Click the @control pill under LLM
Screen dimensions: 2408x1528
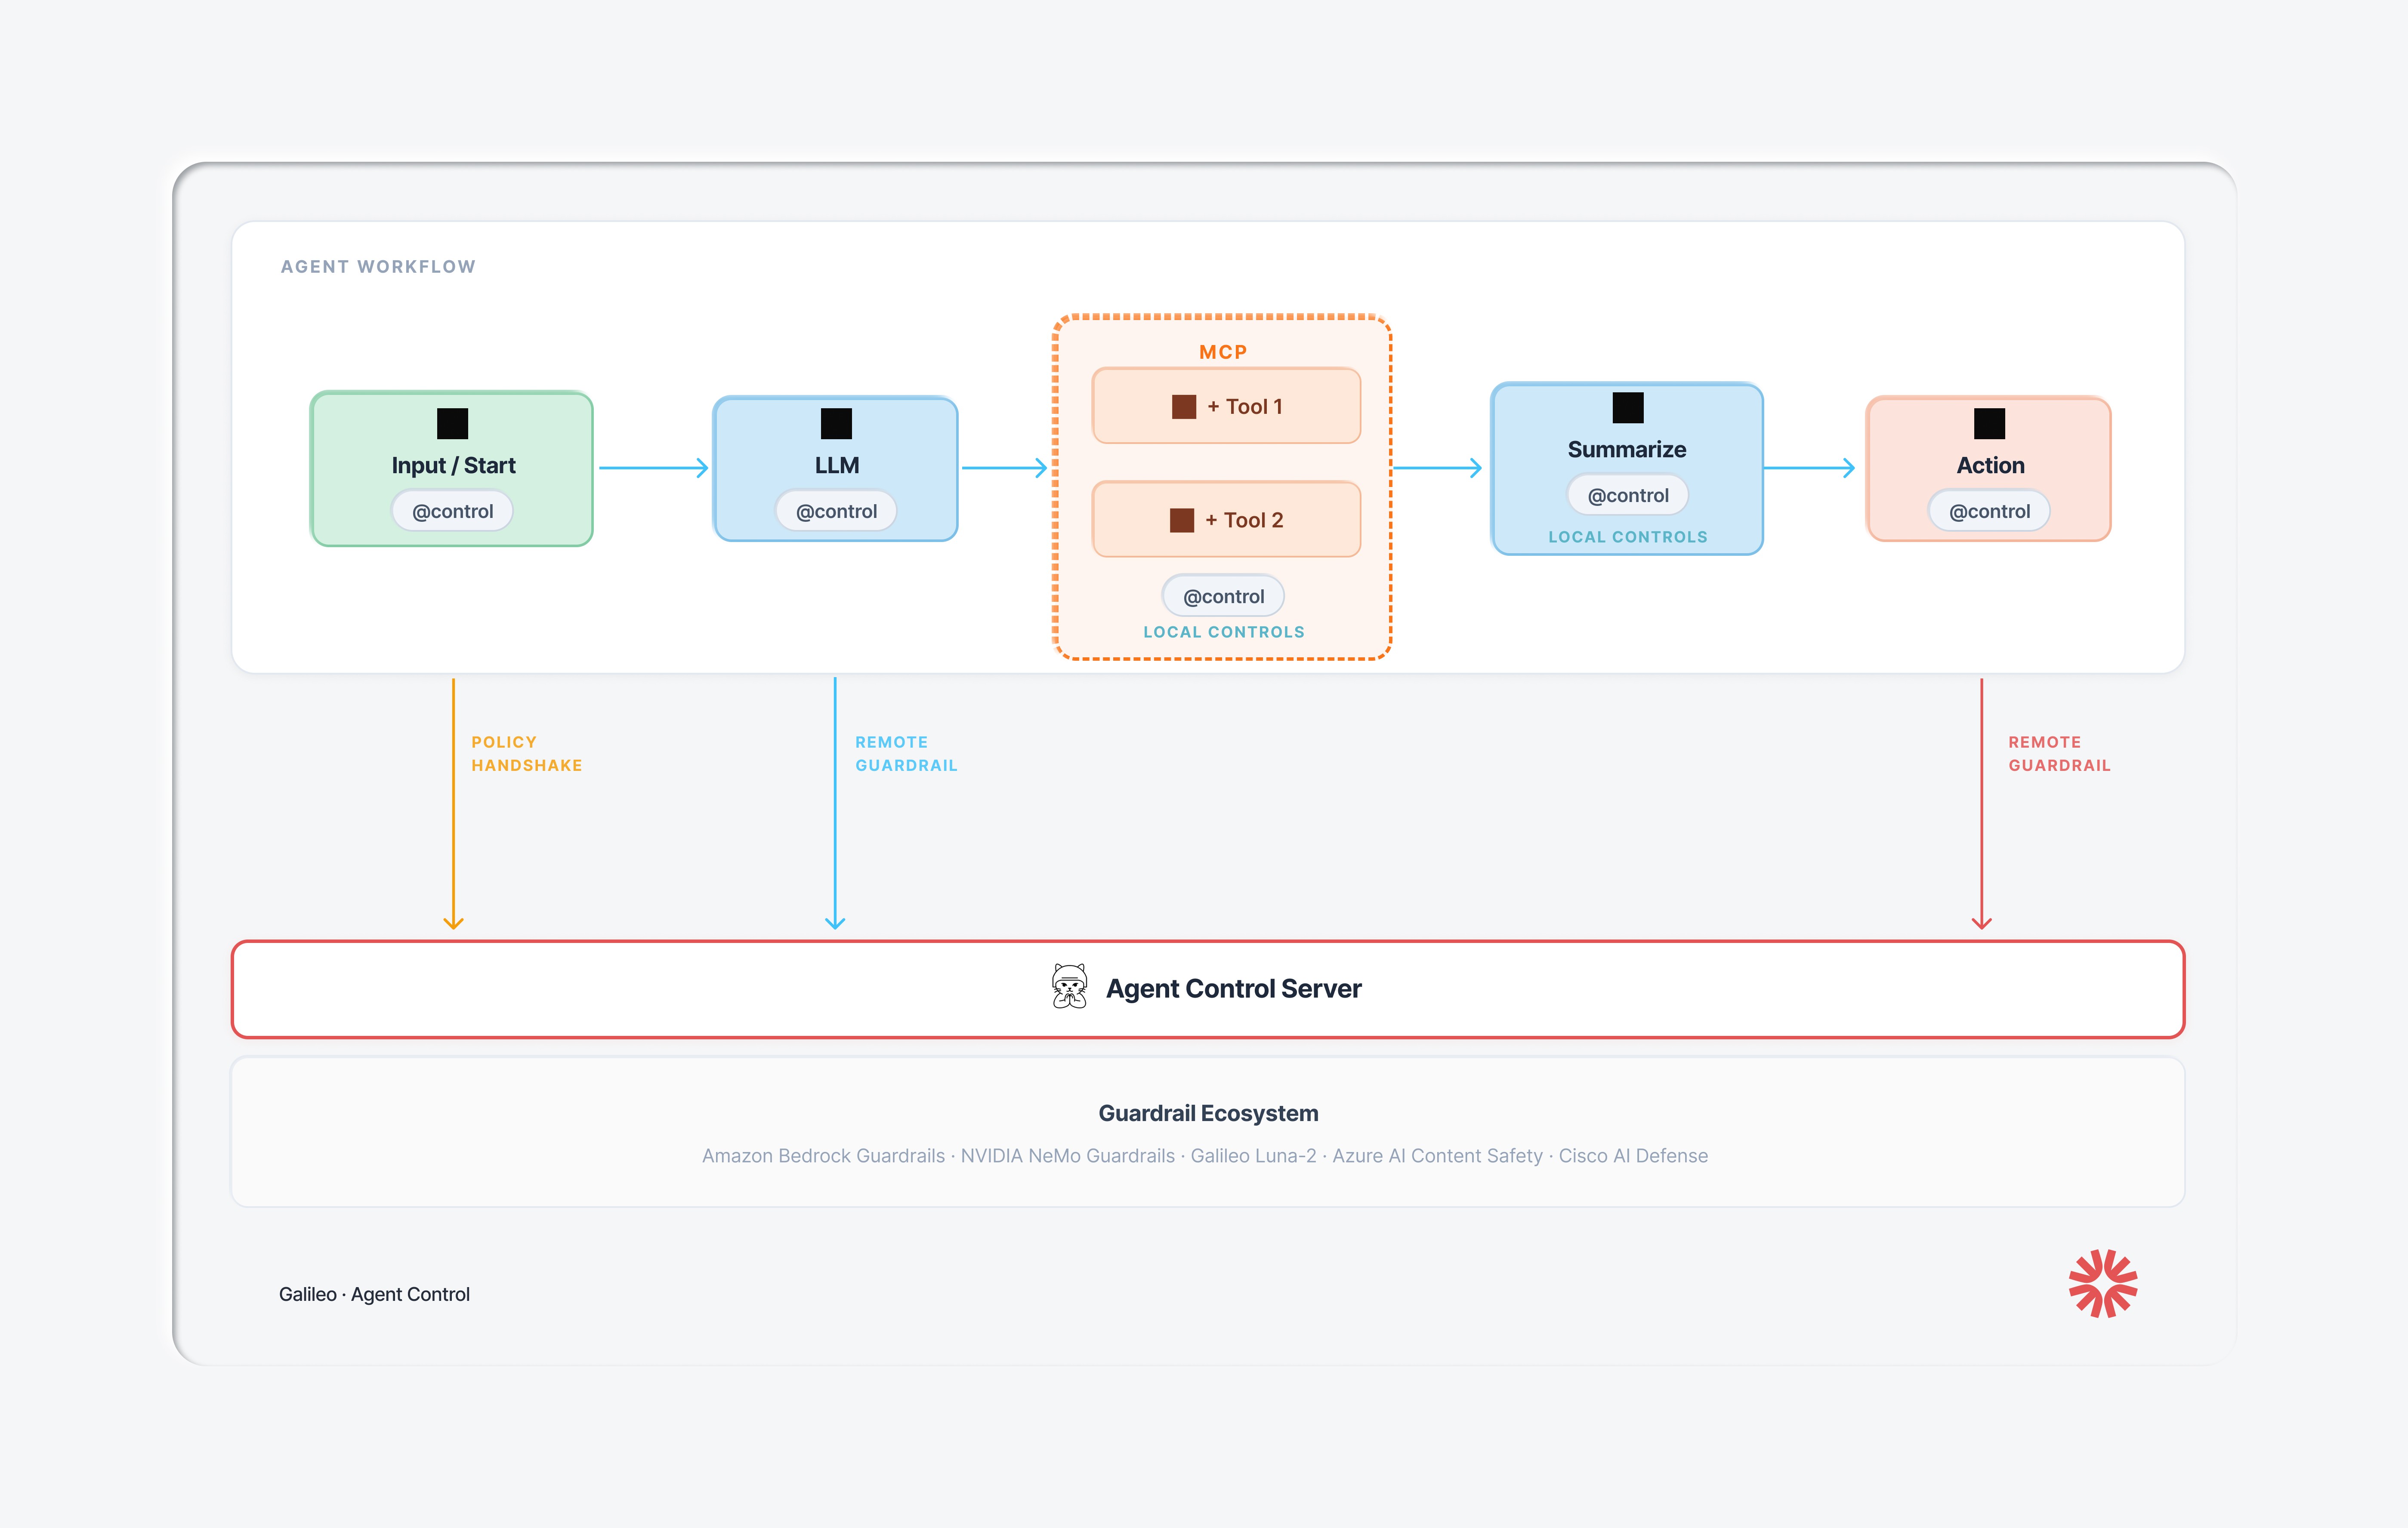836,511
